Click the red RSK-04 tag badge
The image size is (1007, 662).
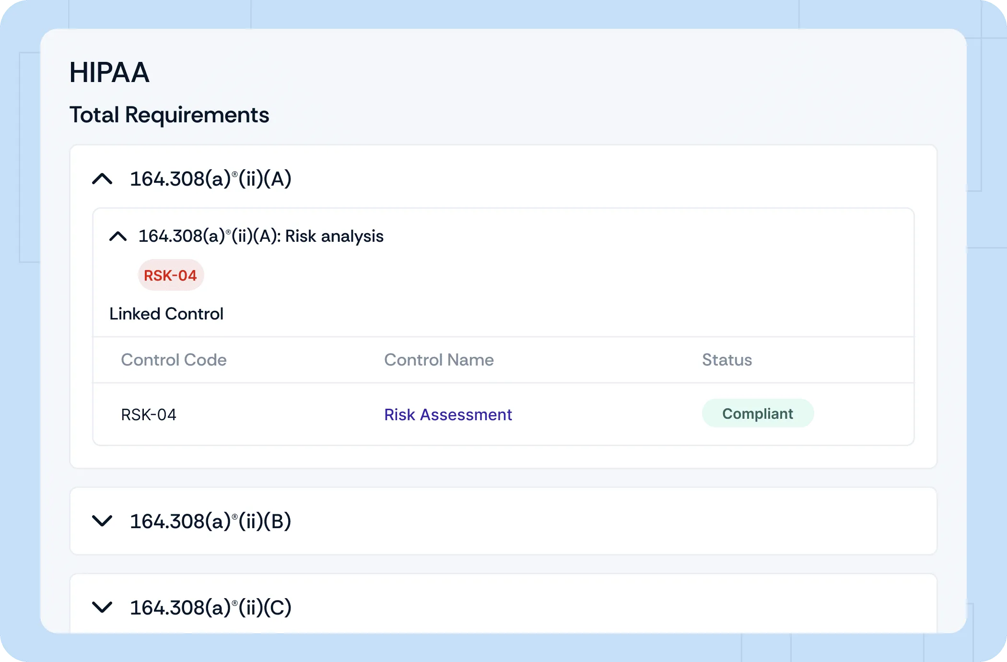point(171,275)
